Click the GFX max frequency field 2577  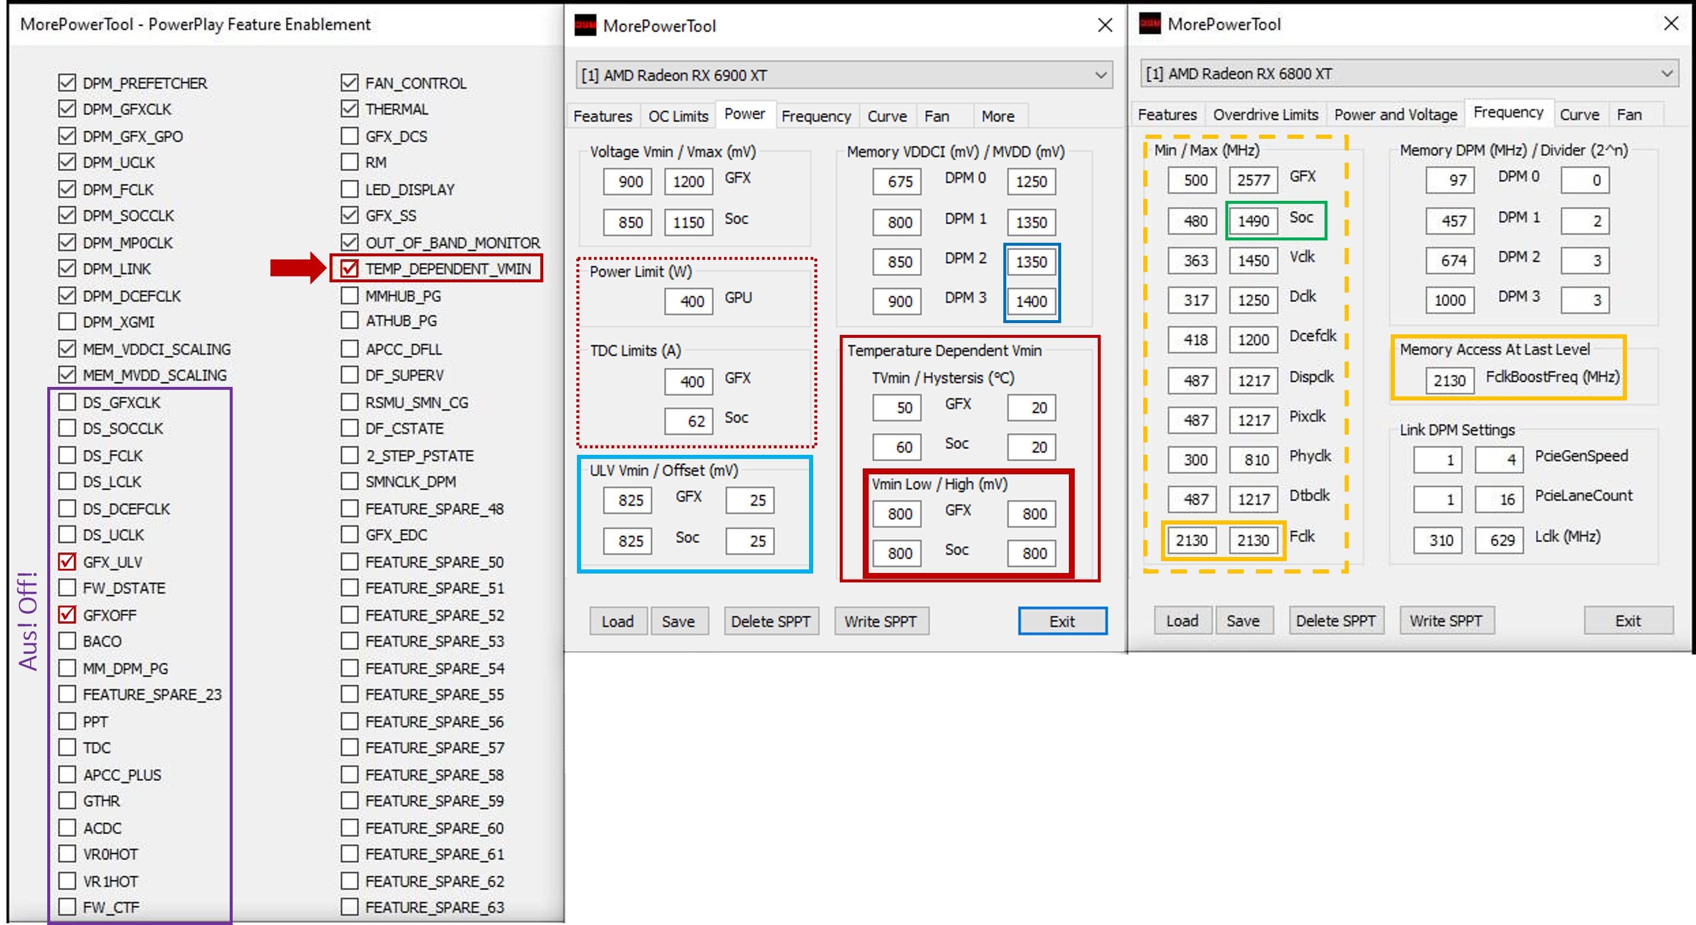(1254, 180)
